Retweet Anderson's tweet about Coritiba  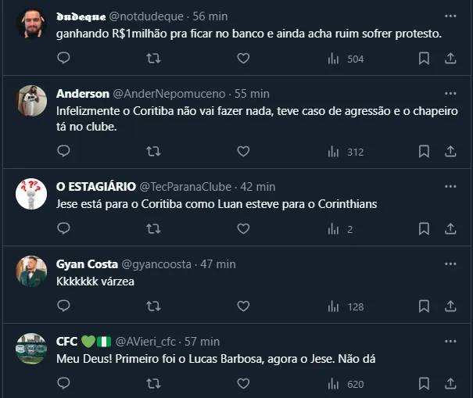point(154,151)
